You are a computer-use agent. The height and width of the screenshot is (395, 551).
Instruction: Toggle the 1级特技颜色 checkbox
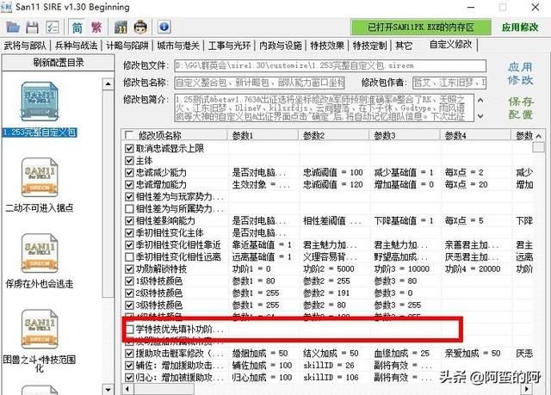(129, 281)
